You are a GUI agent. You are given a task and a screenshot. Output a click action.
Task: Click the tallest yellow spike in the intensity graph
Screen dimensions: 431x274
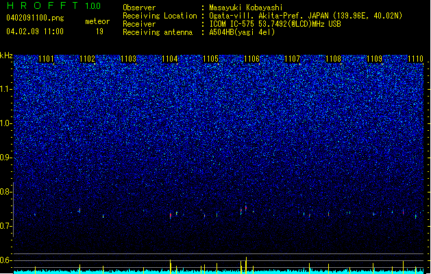point(246,265)
